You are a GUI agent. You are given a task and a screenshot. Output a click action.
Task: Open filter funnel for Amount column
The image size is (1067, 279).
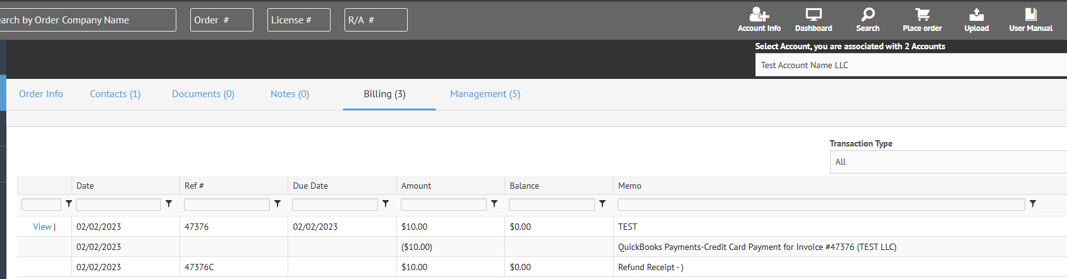(x=494, y=204)
